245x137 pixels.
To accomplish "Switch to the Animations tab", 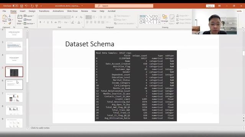I will (x=58, y=11).
